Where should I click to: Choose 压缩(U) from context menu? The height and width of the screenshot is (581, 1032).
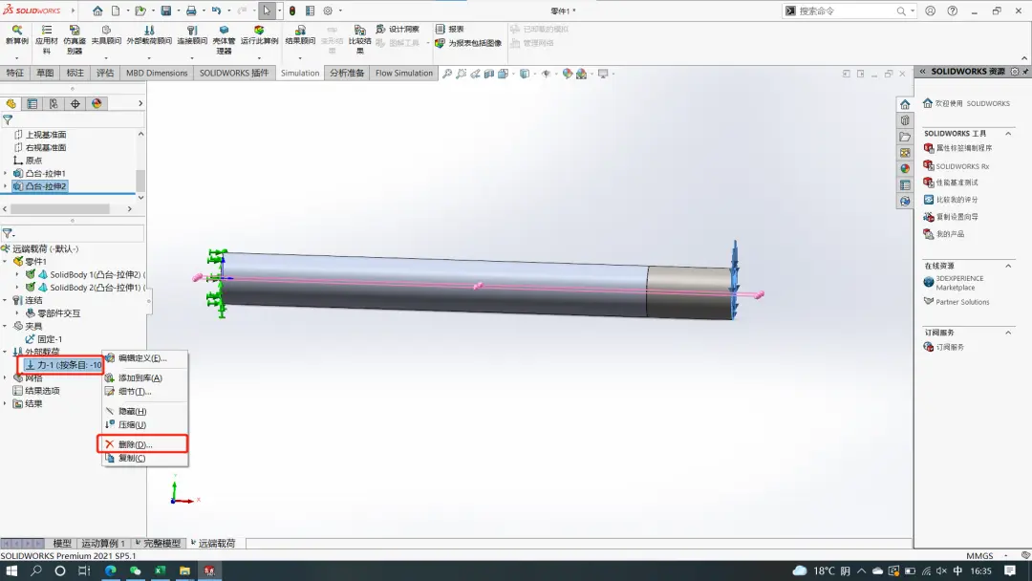(x=132, y=424)
